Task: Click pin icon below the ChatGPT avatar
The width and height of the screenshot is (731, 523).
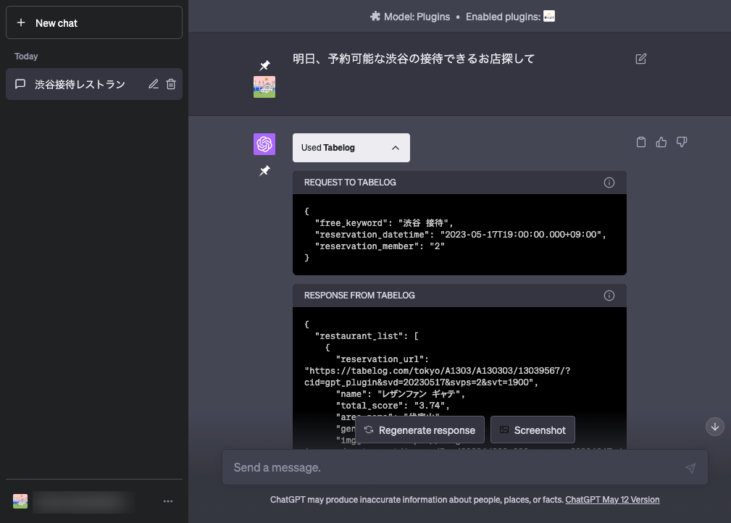Action: [264, 171]
